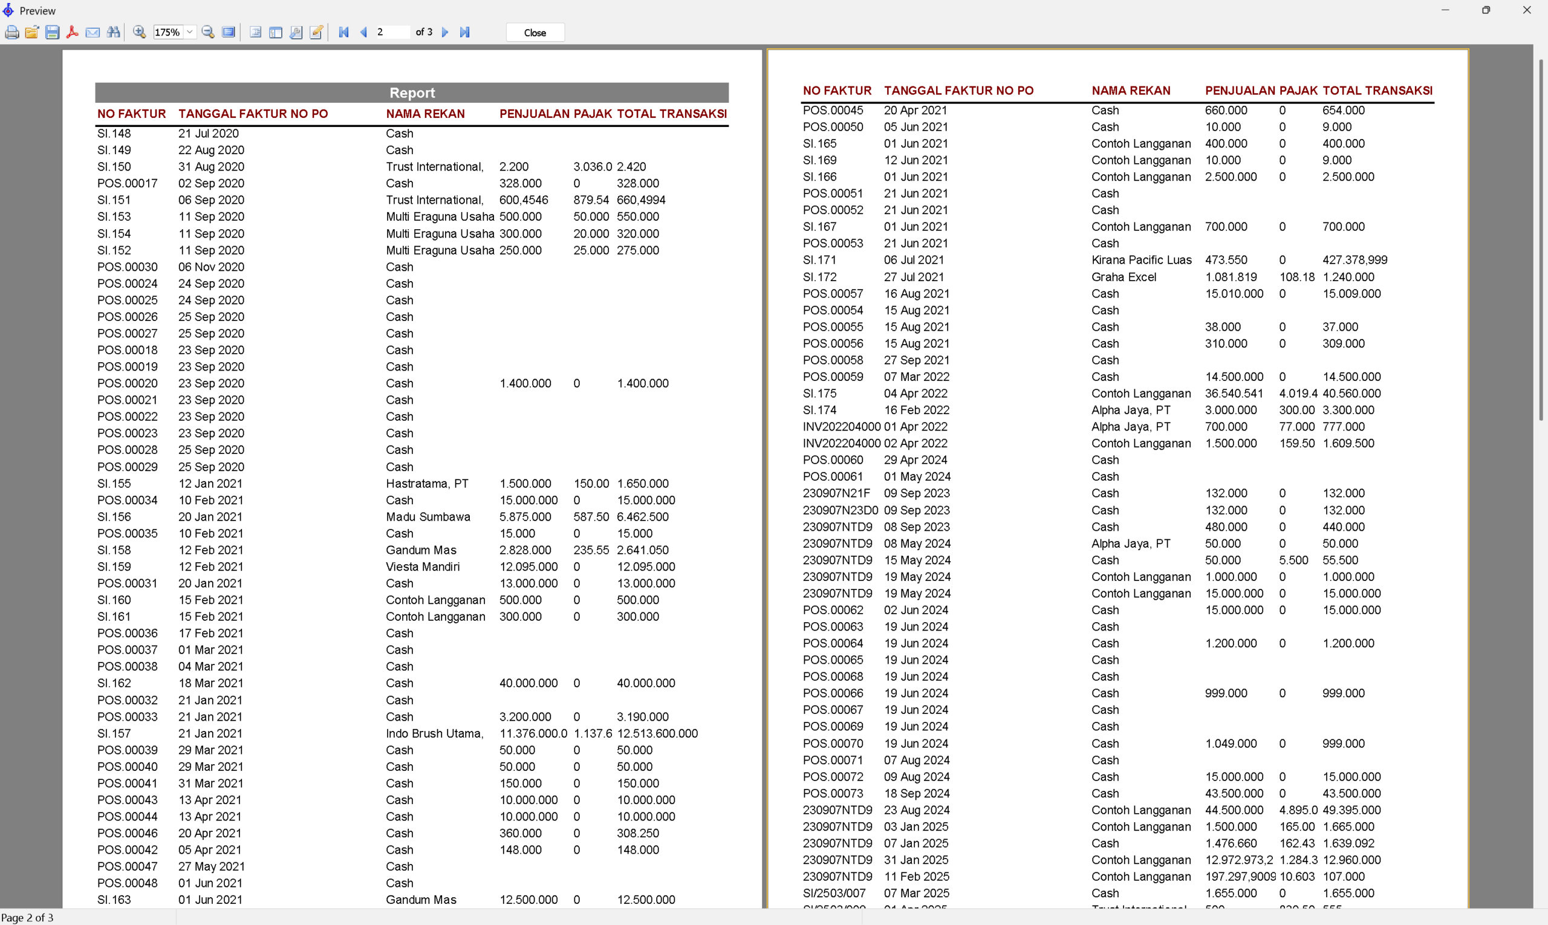
Task: Click the date '06 Nov 2020'
Action: (x=212, y=267)
